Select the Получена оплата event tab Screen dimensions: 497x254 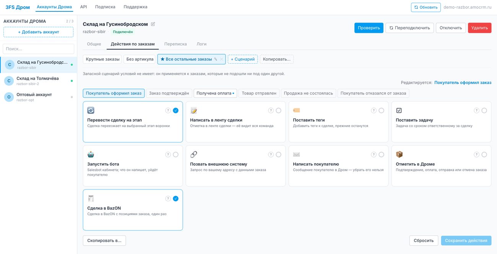(215, 93)
